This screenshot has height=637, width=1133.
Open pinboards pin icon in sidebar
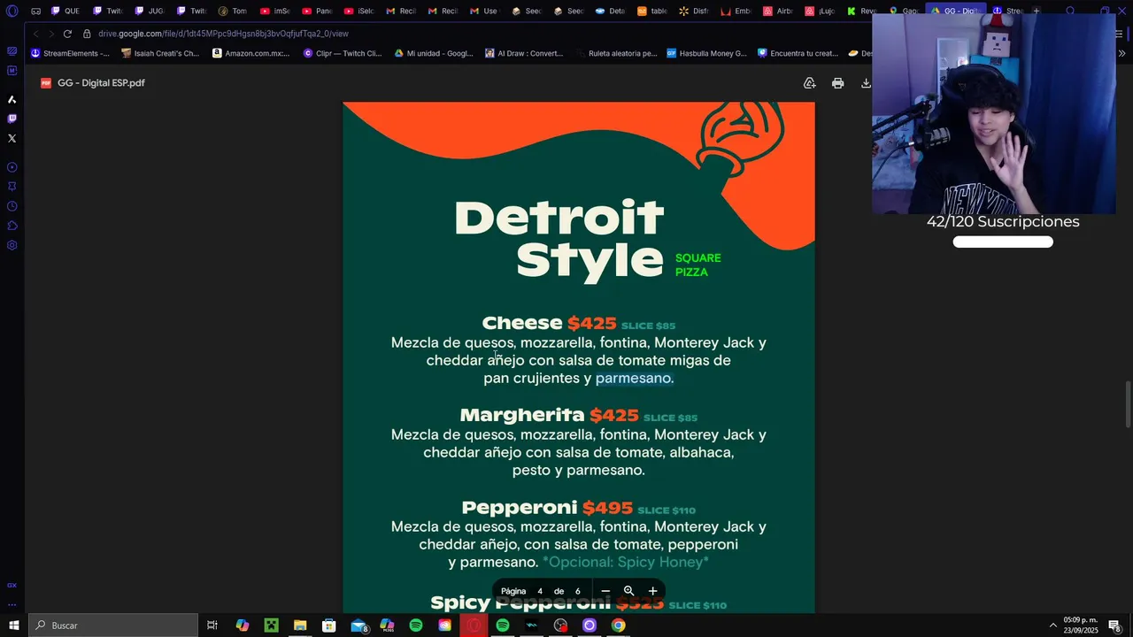pyautogui.click(x=12, y=187)
